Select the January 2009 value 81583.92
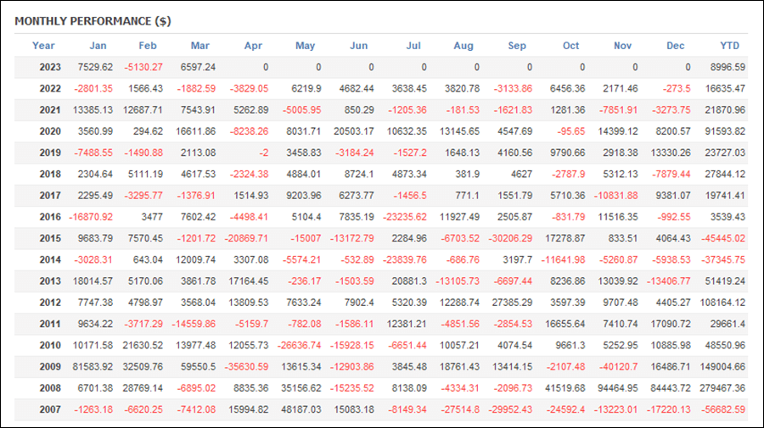The height and width of the screenshot is (428, 764). coord(93,367)
